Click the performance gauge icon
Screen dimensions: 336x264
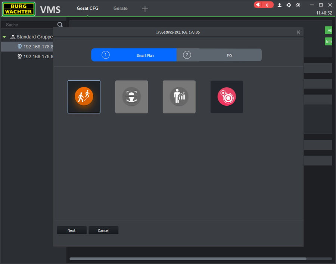tap(298, 5)
